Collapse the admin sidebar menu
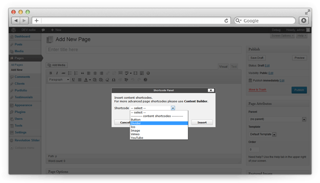The height and width of the screenshot is (183, 320). pyautogui.click(x=23, y=148)
